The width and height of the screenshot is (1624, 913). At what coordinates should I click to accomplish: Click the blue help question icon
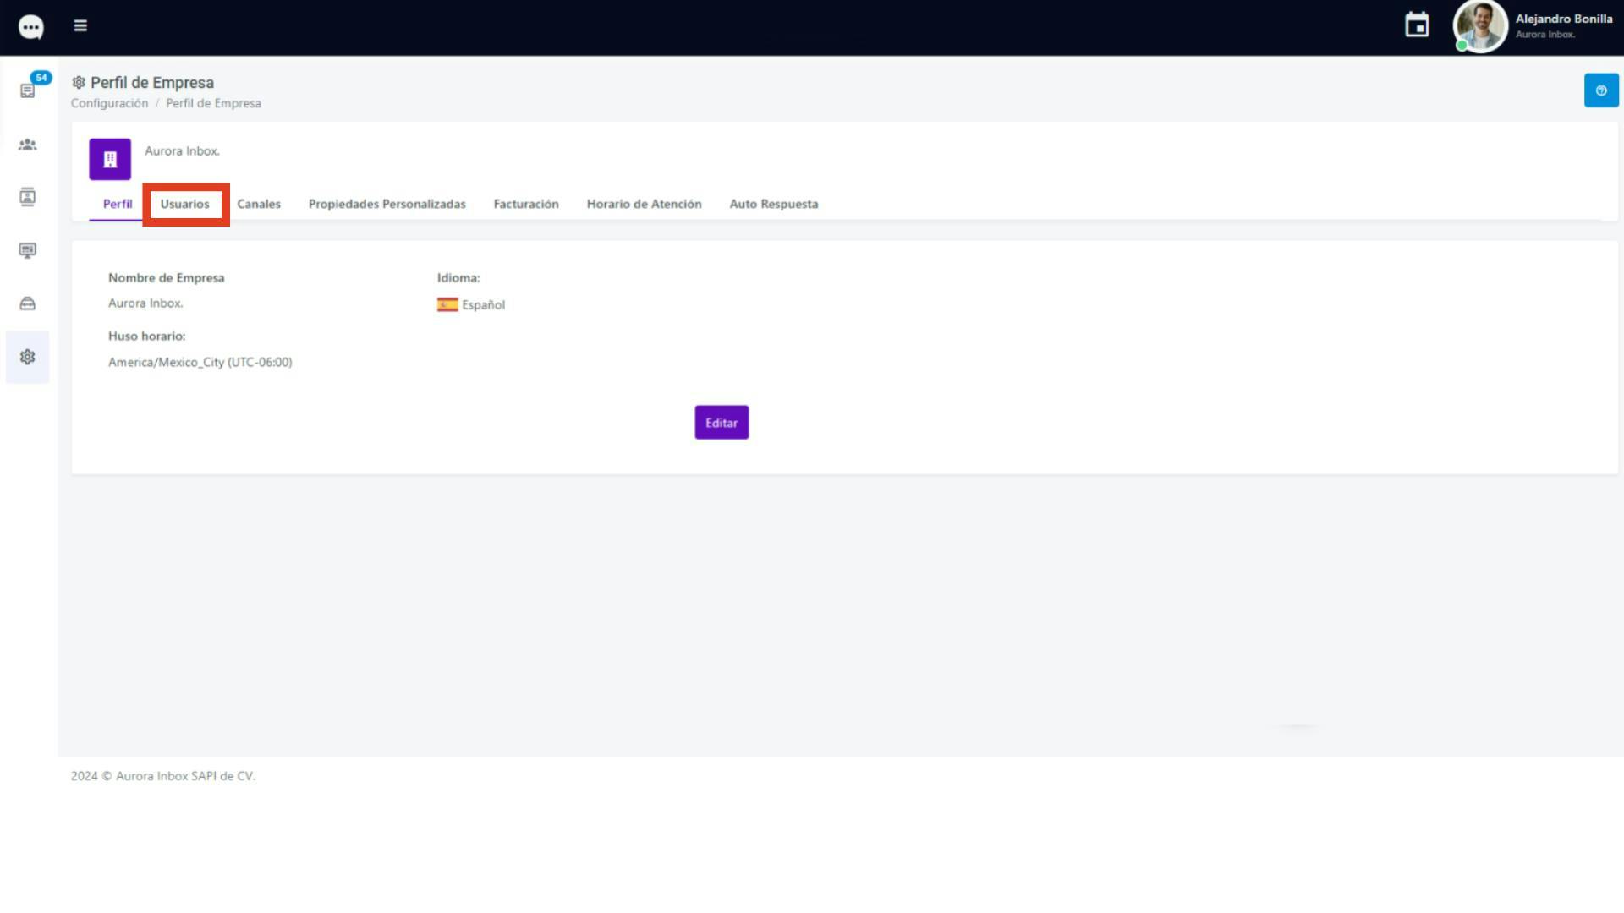click(1600, 90)
